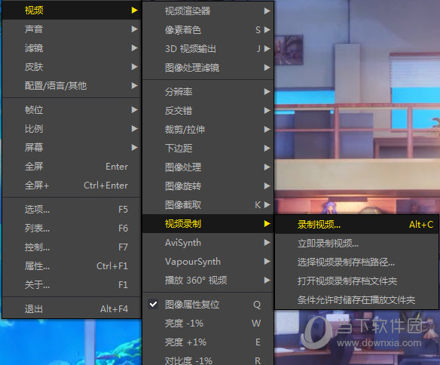Open 打开视频录制存档文件夹 entry
The height and width of the screenshot is (365, 440).
[x=356, y=281]
